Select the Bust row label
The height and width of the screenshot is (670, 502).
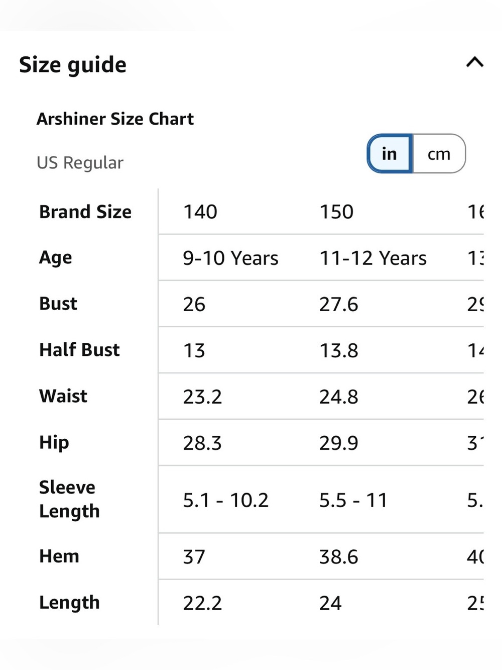point(58,304)
